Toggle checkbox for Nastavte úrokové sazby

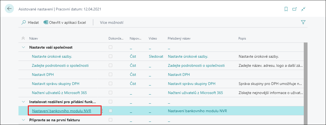tap(110, 56)
